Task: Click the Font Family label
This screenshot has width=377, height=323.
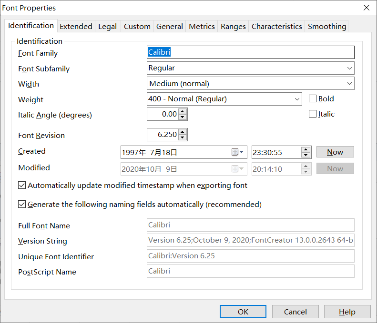Action: pos(38,53)
